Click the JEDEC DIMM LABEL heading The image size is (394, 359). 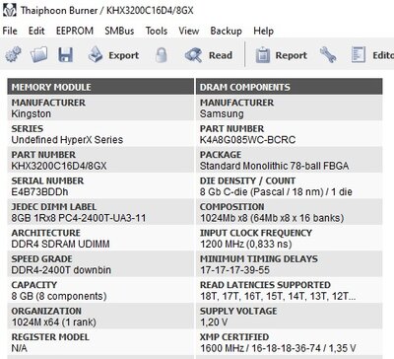54,207
